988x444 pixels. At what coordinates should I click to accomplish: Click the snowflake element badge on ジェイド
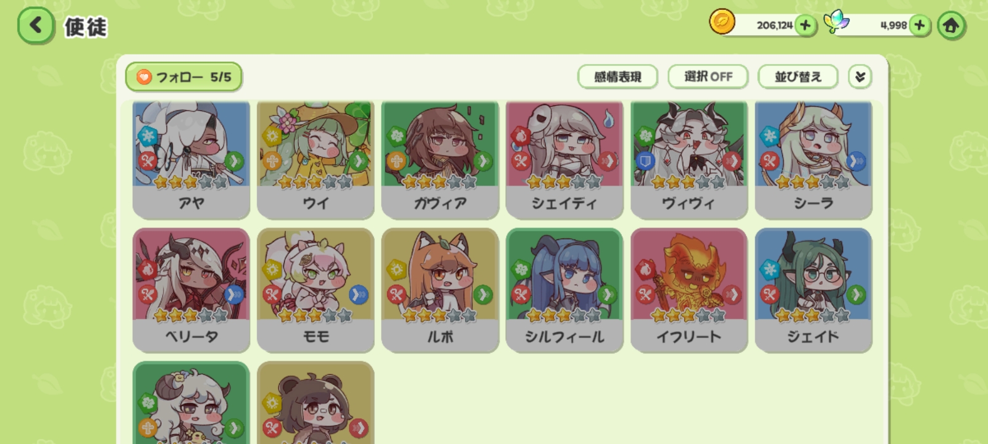[770, 269]
